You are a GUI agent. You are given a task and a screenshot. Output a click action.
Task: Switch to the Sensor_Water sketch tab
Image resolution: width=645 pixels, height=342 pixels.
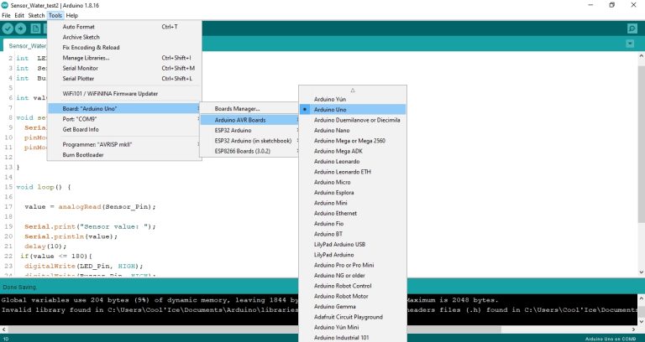[27, 46]
